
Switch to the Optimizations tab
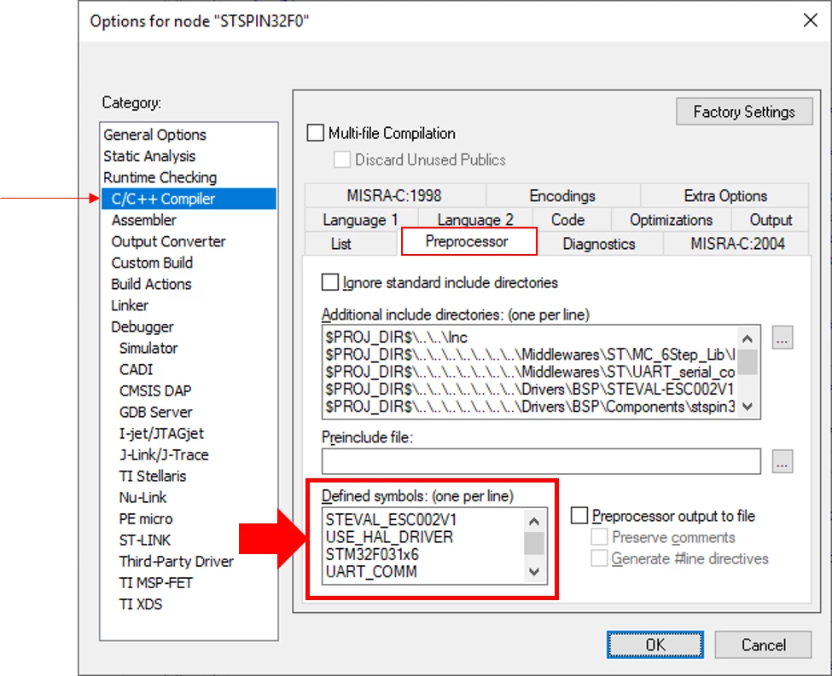[x=671, y=219]
